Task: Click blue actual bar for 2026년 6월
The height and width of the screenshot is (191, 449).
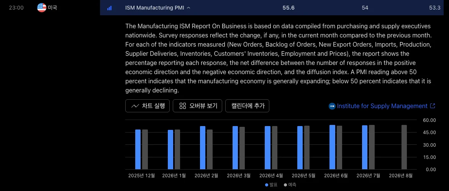Action: (x=332, y=147)
